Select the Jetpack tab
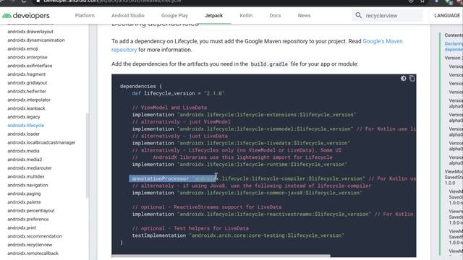 click(214, 16)
